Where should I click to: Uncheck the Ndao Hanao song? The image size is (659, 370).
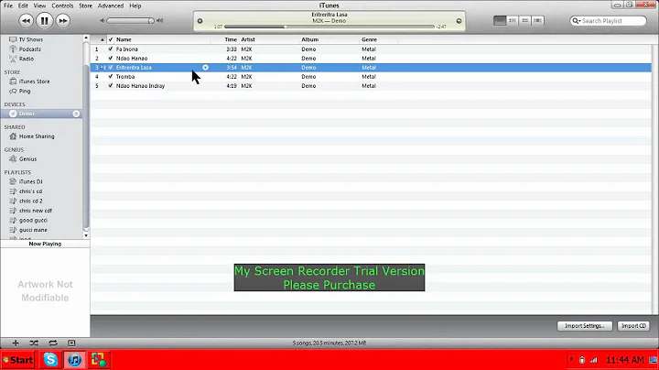point(111,58)
